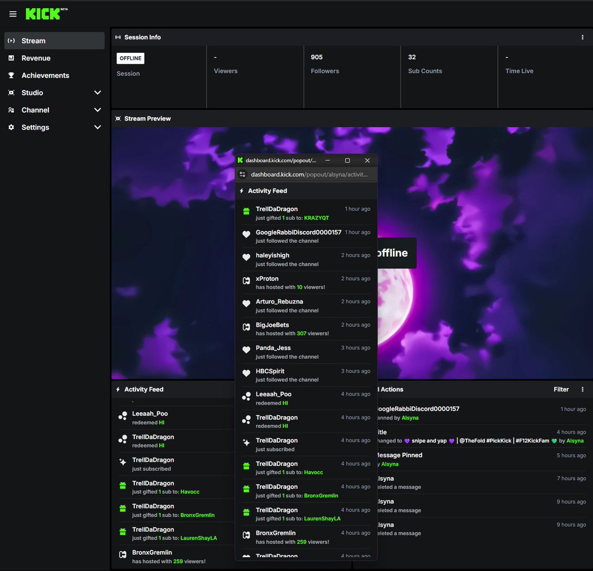Click host icon beside xProton
The image size is (593, 571).
click(246, 281)
